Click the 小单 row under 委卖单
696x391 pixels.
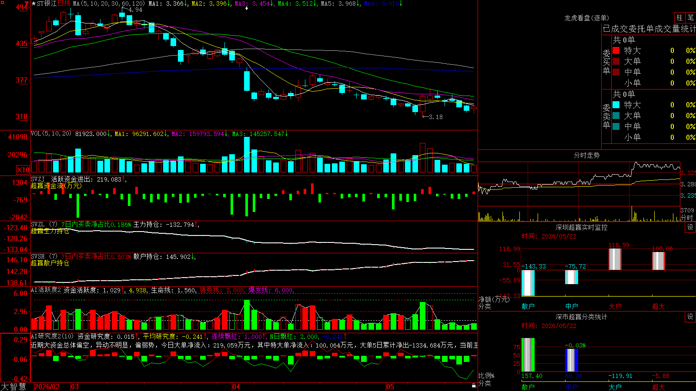(654, 137)
